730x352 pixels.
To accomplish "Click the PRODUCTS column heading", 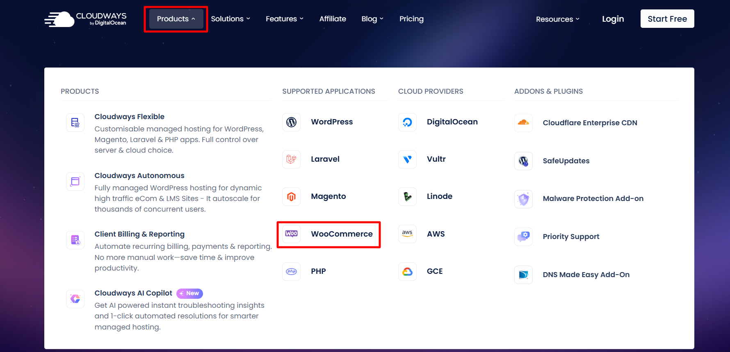I will (80, 91).
